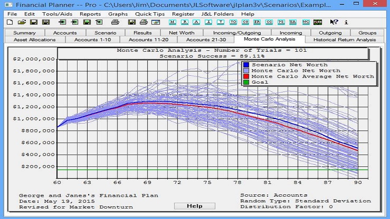Image resolution: width=390 pixels, height=219 pixels.
Task: Click the red Monte Carlo Average legend swatch
Action: pos(246,76)
